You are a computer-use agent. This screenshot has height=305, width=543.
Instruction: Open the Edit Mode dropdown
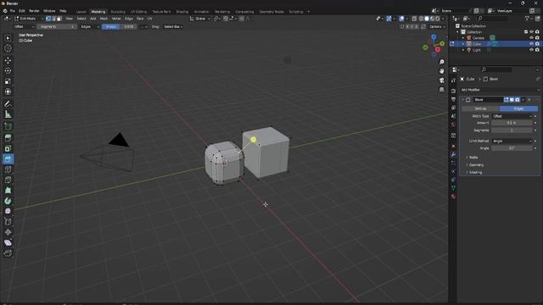(x=28, y=19)
